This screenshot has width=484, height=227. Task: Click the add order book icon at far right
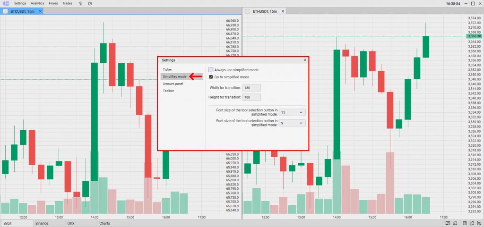pos(479,223)
